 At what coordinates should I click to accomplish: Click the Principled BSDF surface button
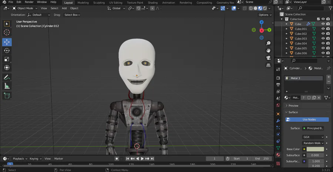(x=313, y=128)
